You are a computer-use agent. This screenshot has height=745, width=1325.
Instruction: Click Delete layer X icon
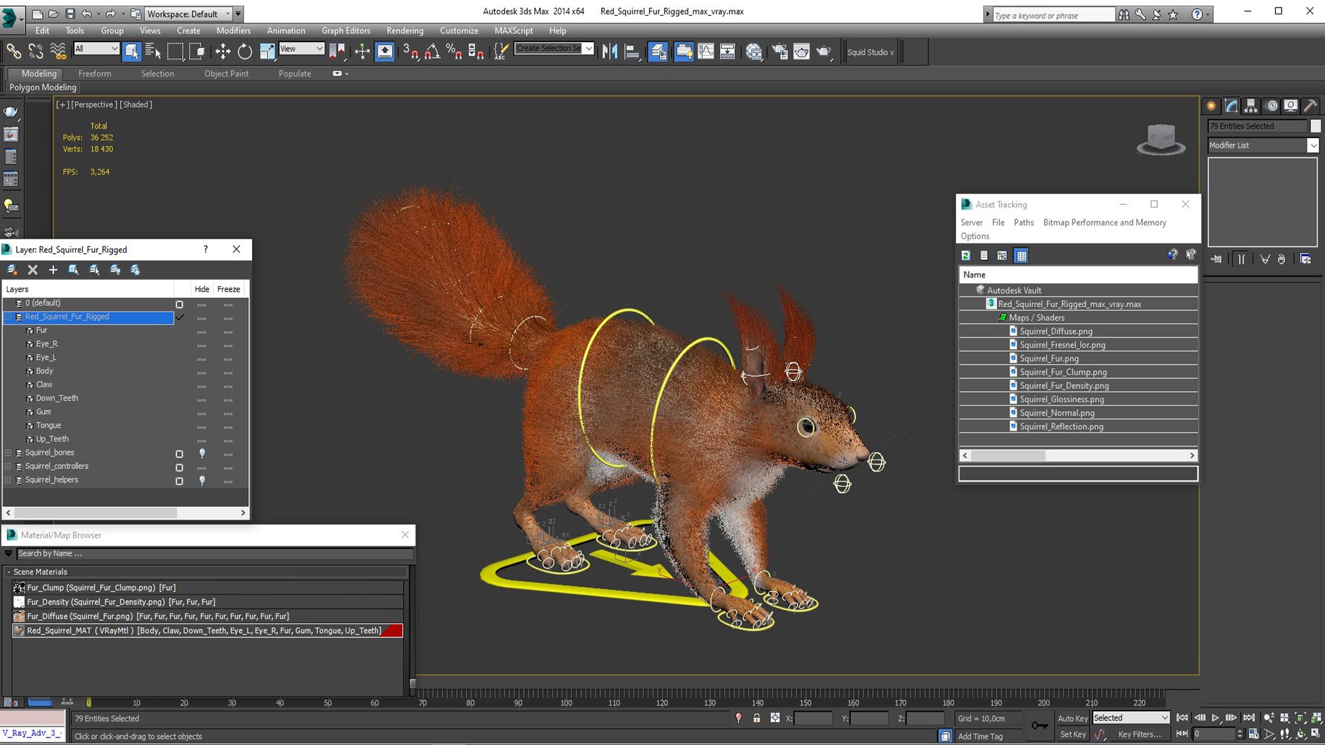tap(32, 270)
